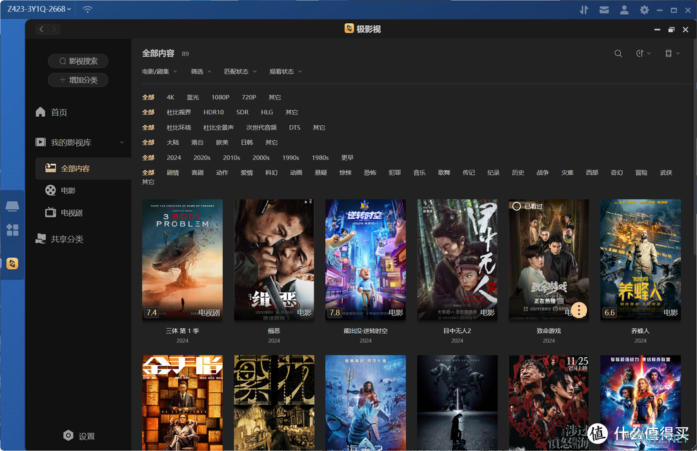Open the 电视剧 library category

pos(64,213)
